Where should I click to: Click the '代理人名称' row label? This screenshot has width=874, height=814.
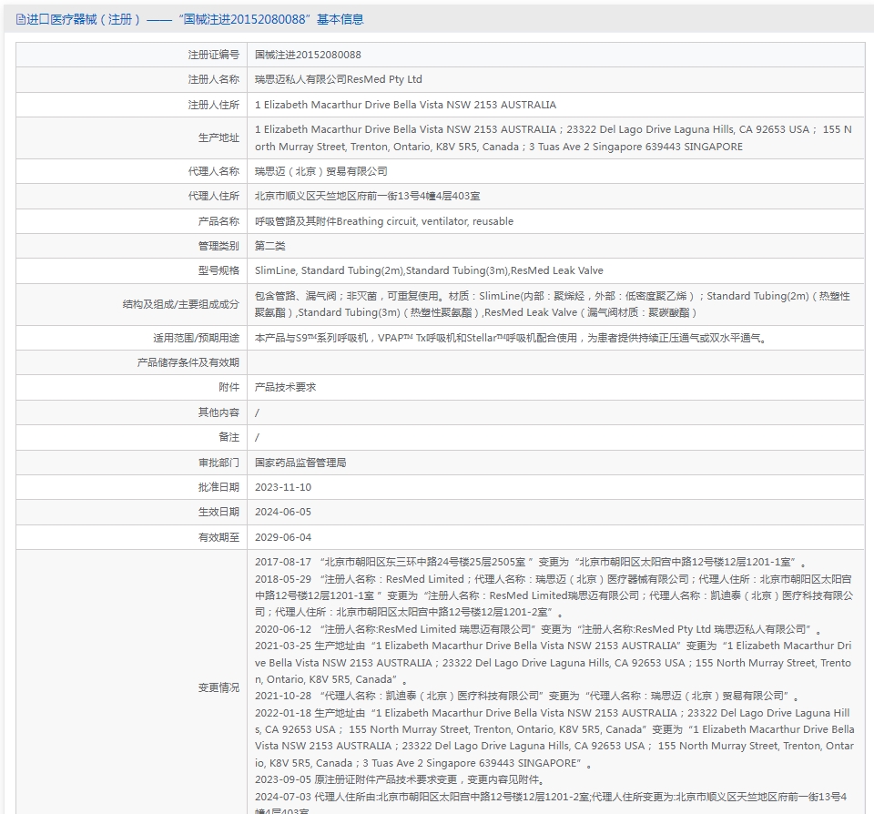[x=213, y=171]
